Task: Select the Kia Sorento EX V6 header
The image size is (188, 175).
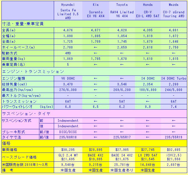Action: (96, 10)
